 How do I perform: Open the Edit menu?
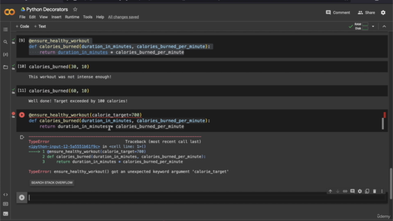tap(33, 17)
